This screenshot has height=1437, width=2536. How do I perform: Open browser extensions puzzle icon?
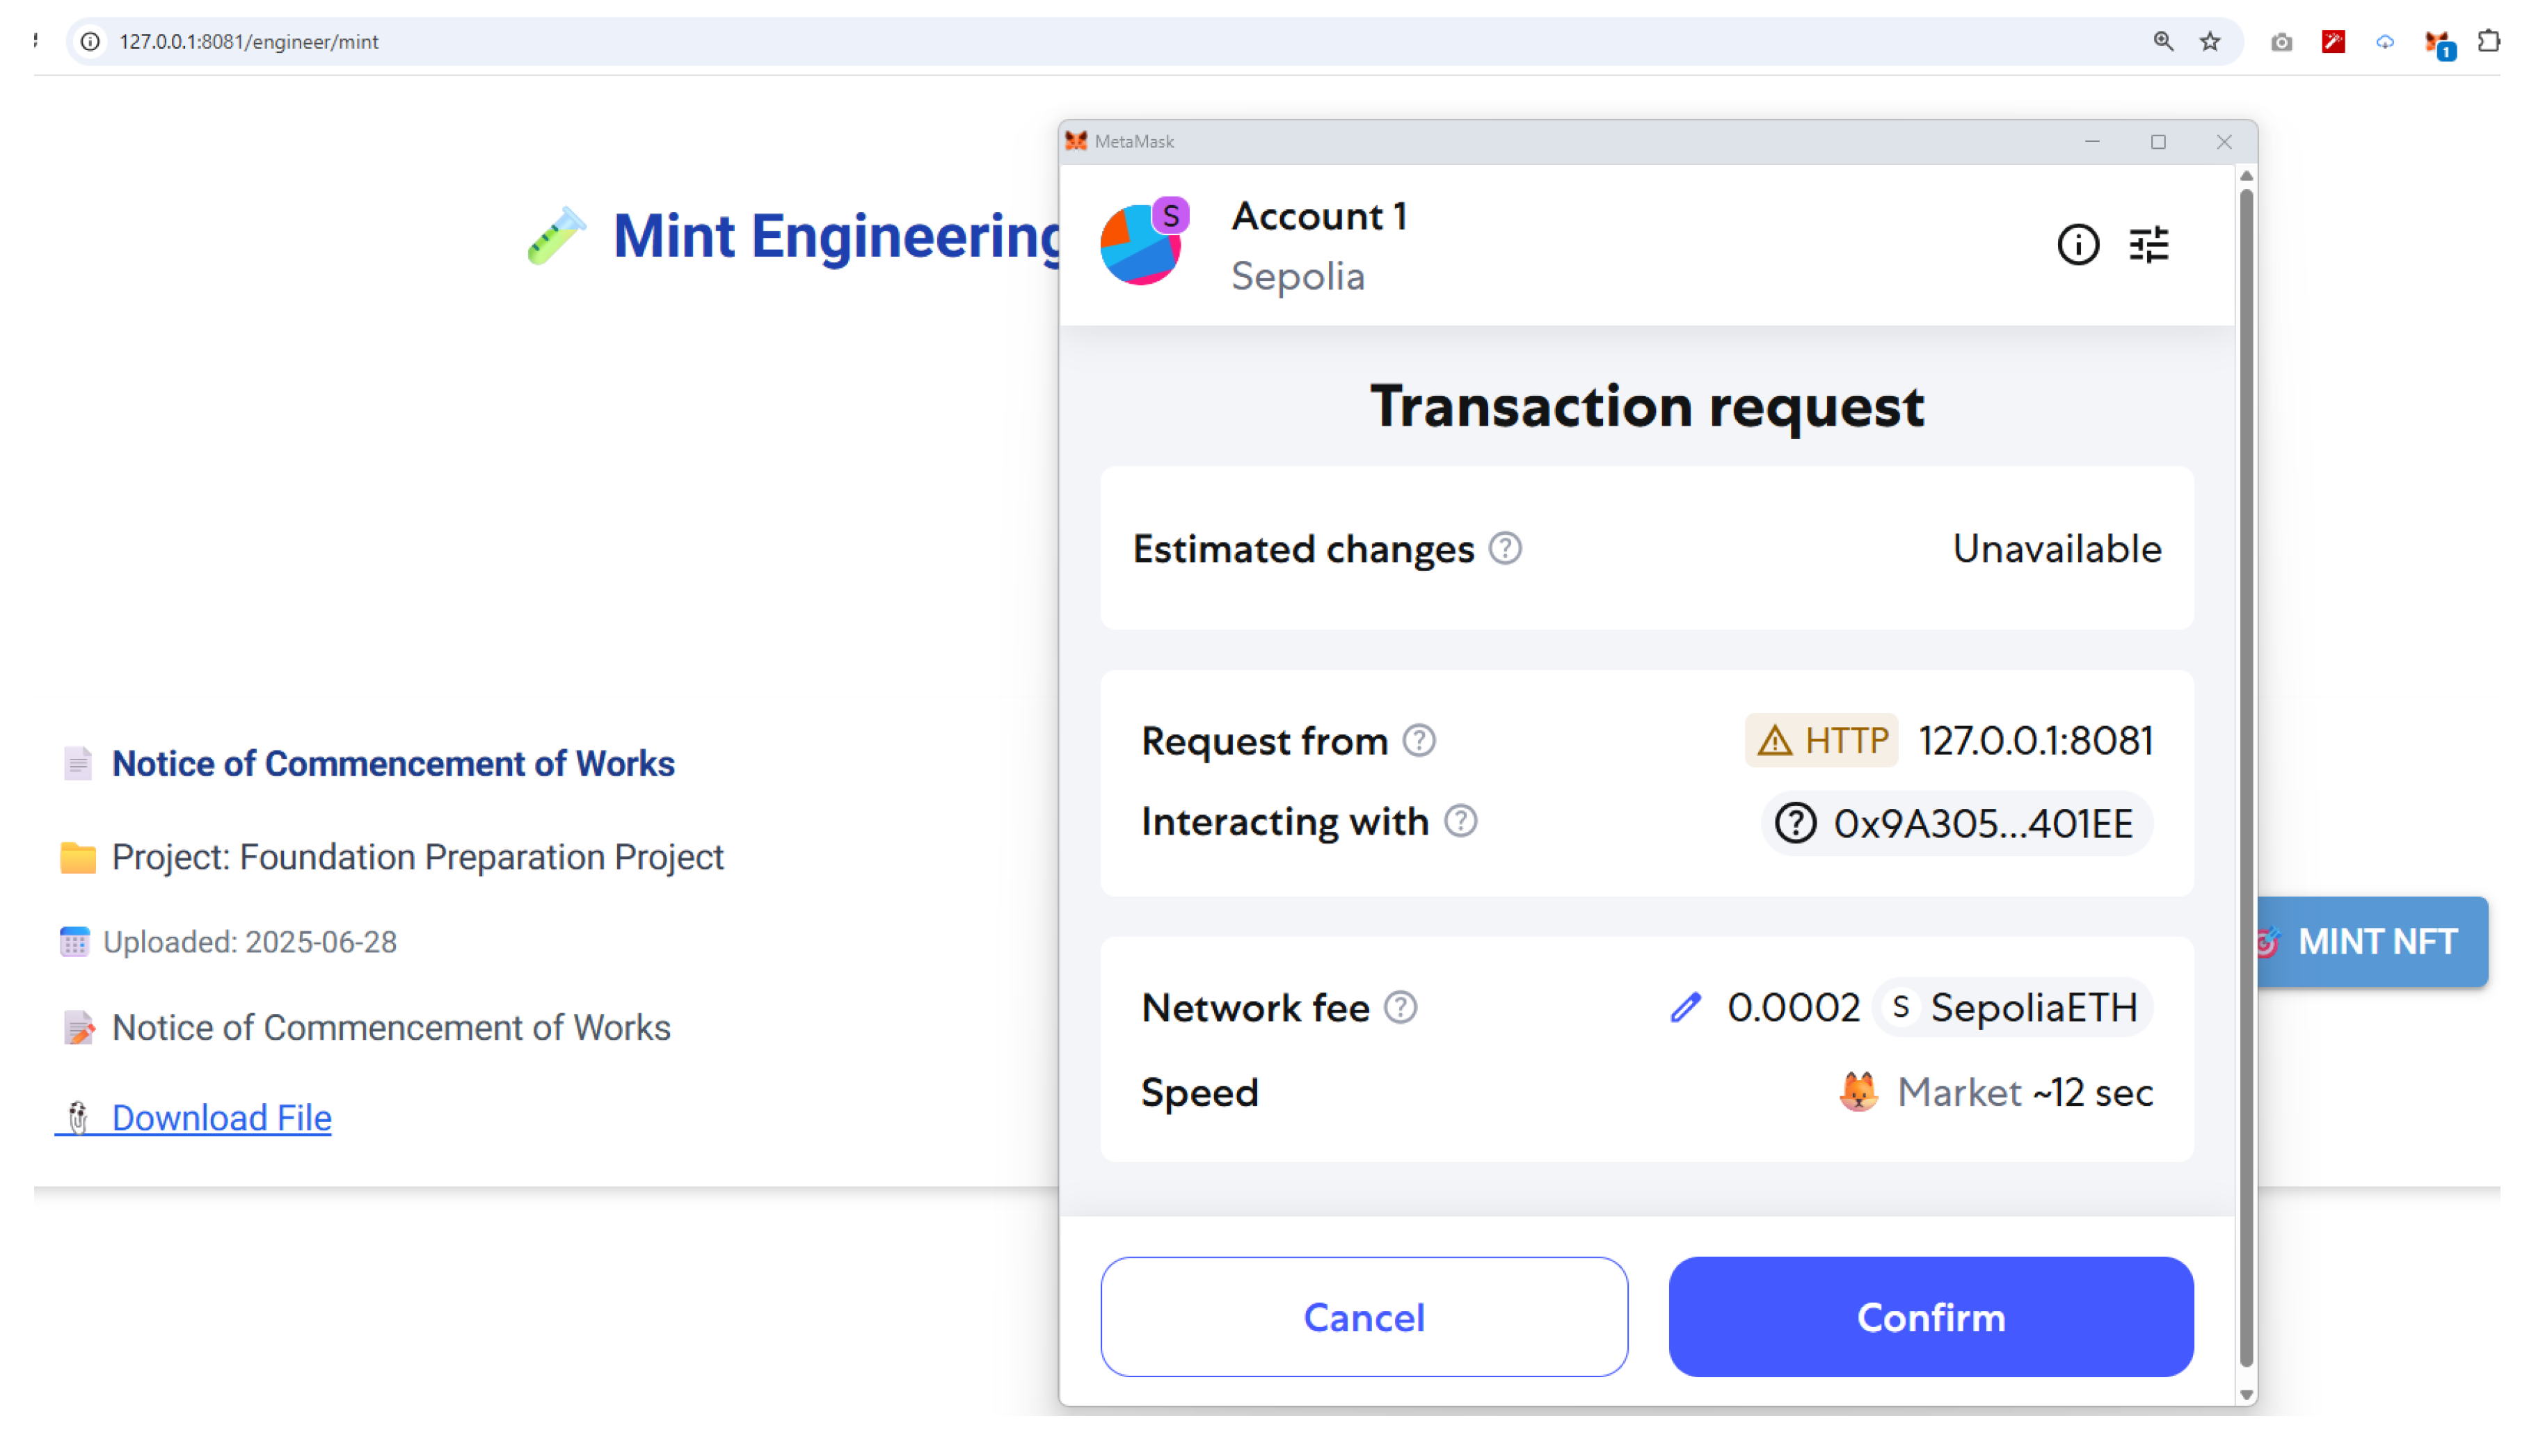pyautogui.click(x=2489, y=42)
